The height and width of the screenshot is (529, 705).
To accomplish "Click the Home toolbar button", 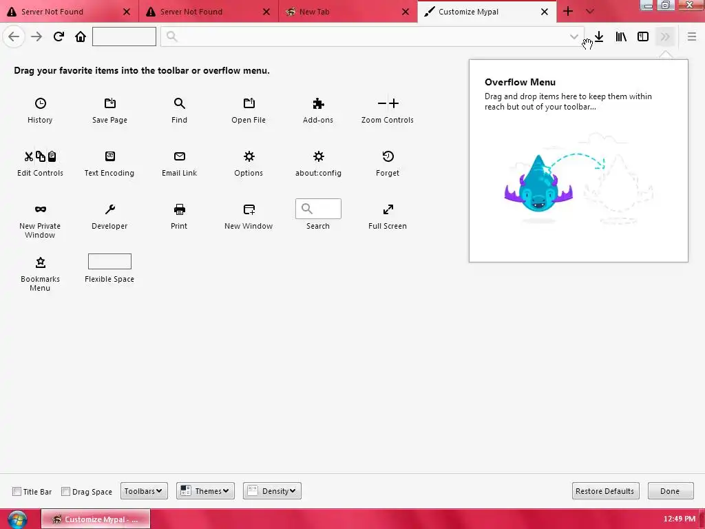I will (81, 37).
